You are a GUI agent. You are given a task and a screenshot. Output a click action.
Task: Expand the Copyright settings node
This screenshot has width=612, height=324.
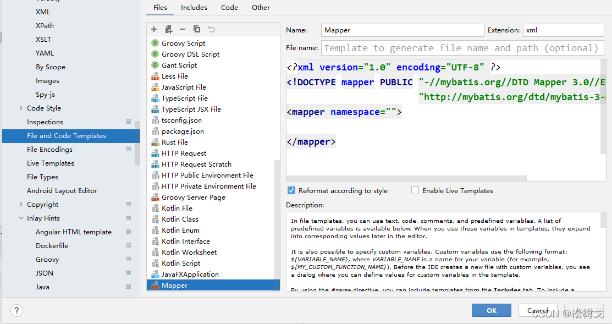click(21, 204)
